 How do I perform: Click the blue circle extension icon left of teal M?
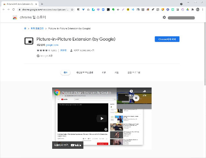click(x=168, y=10)
